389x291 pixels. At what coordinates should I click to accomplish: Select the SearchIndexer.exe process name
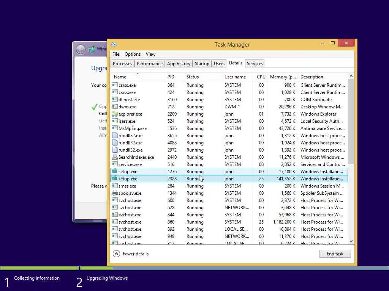pos(136,157)
